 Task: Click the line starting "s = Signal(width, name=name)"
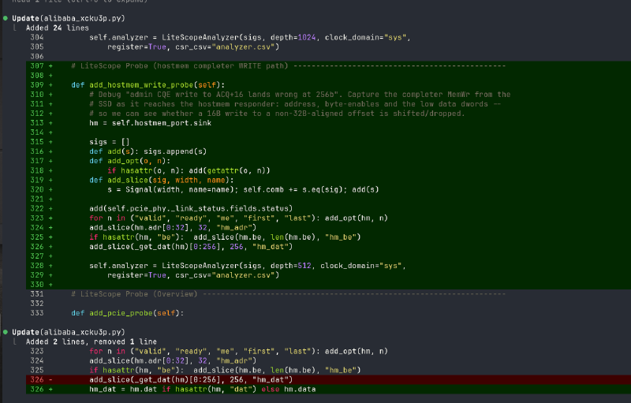pos(243,189)
